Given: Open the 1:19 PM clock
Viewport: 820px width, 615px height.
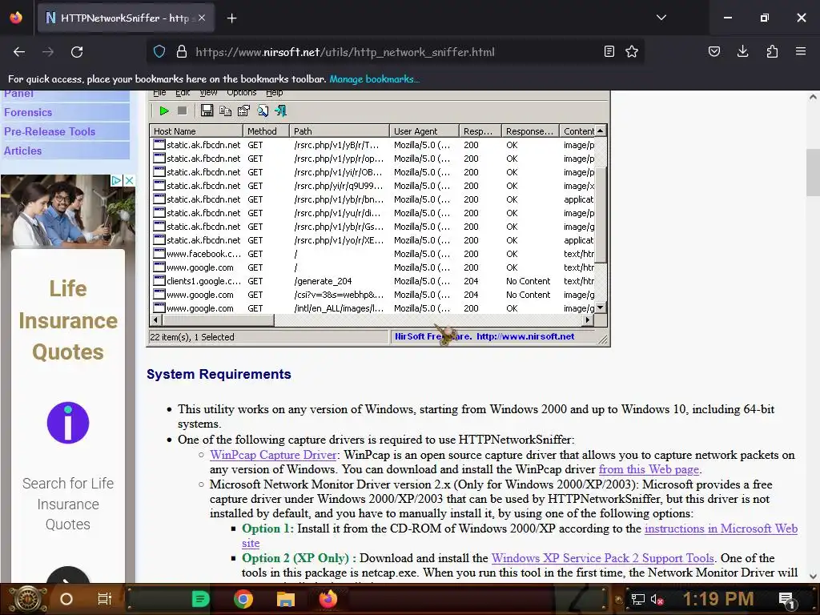Looking at the screenshot, I should click(718, 599).
